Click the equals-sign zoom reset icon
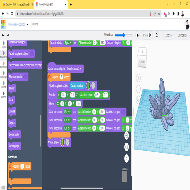The width and height of the screenshot is (190, 190). (x=127, y=158)
